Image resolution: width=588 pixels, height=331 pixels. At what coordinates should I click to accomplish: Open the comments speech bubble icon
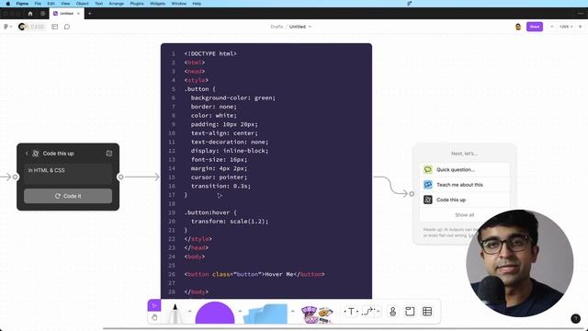(67, 27)
